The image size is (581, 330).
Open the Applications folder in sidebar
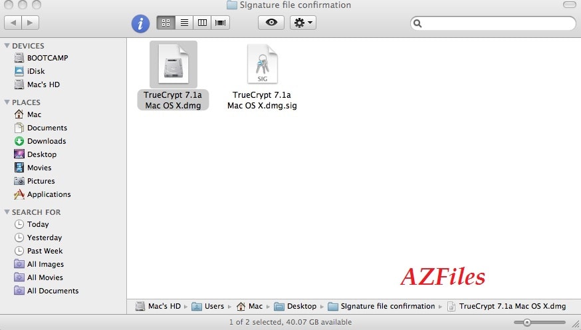49,194
